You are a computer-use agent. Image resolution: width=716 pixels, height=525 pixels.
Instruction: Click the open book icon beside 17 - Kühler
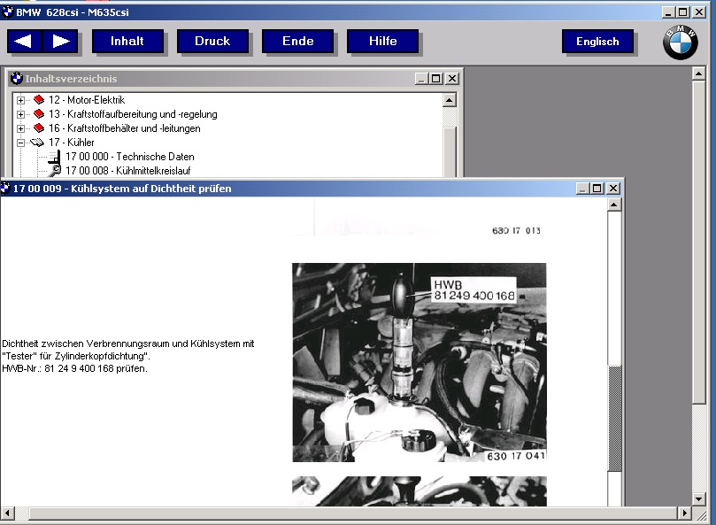pos(37,143)
